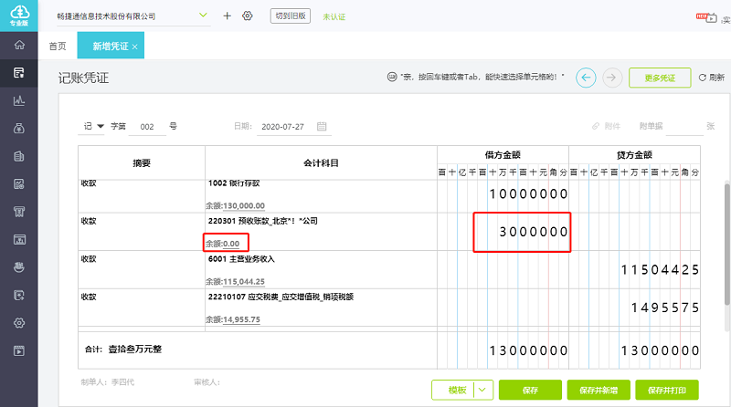Click the 附单据 count input field
Viewport: 731px width, 407px height.
[684, 126]
